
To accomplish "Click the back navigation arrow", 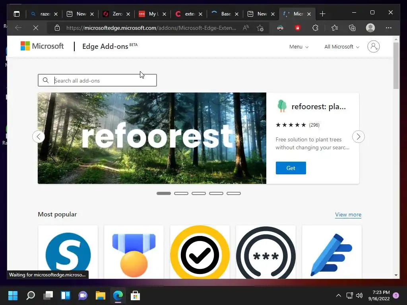I will tap(18, 28).
